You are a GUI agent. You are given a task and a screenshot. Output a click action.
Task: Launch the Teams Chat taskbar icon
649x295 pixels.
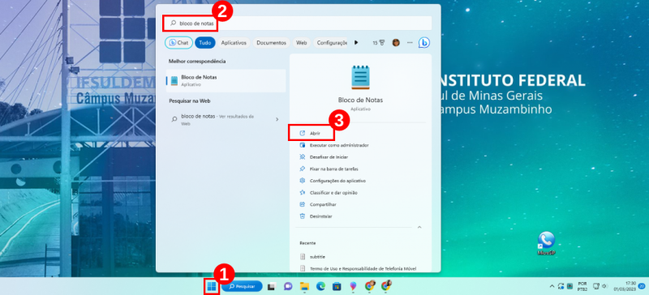pyautogui.click(x=288, y=286)
